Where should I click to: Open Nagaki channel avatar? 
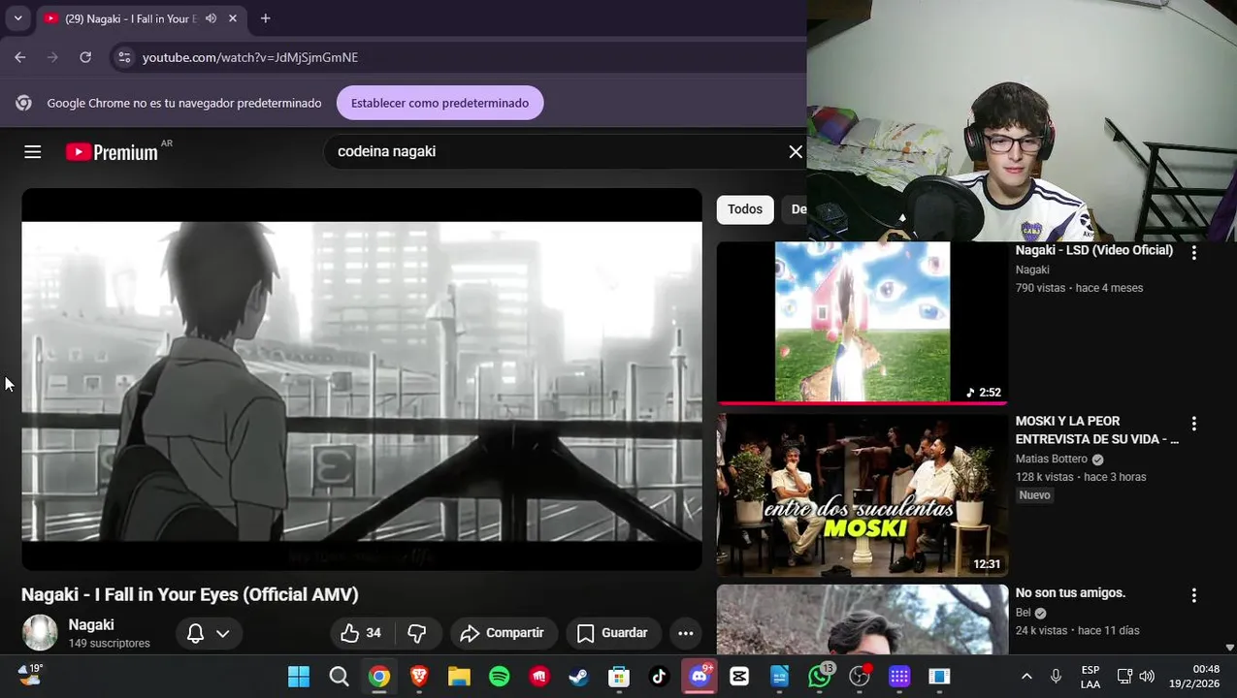pyautogui.click(x=40, y=633)
